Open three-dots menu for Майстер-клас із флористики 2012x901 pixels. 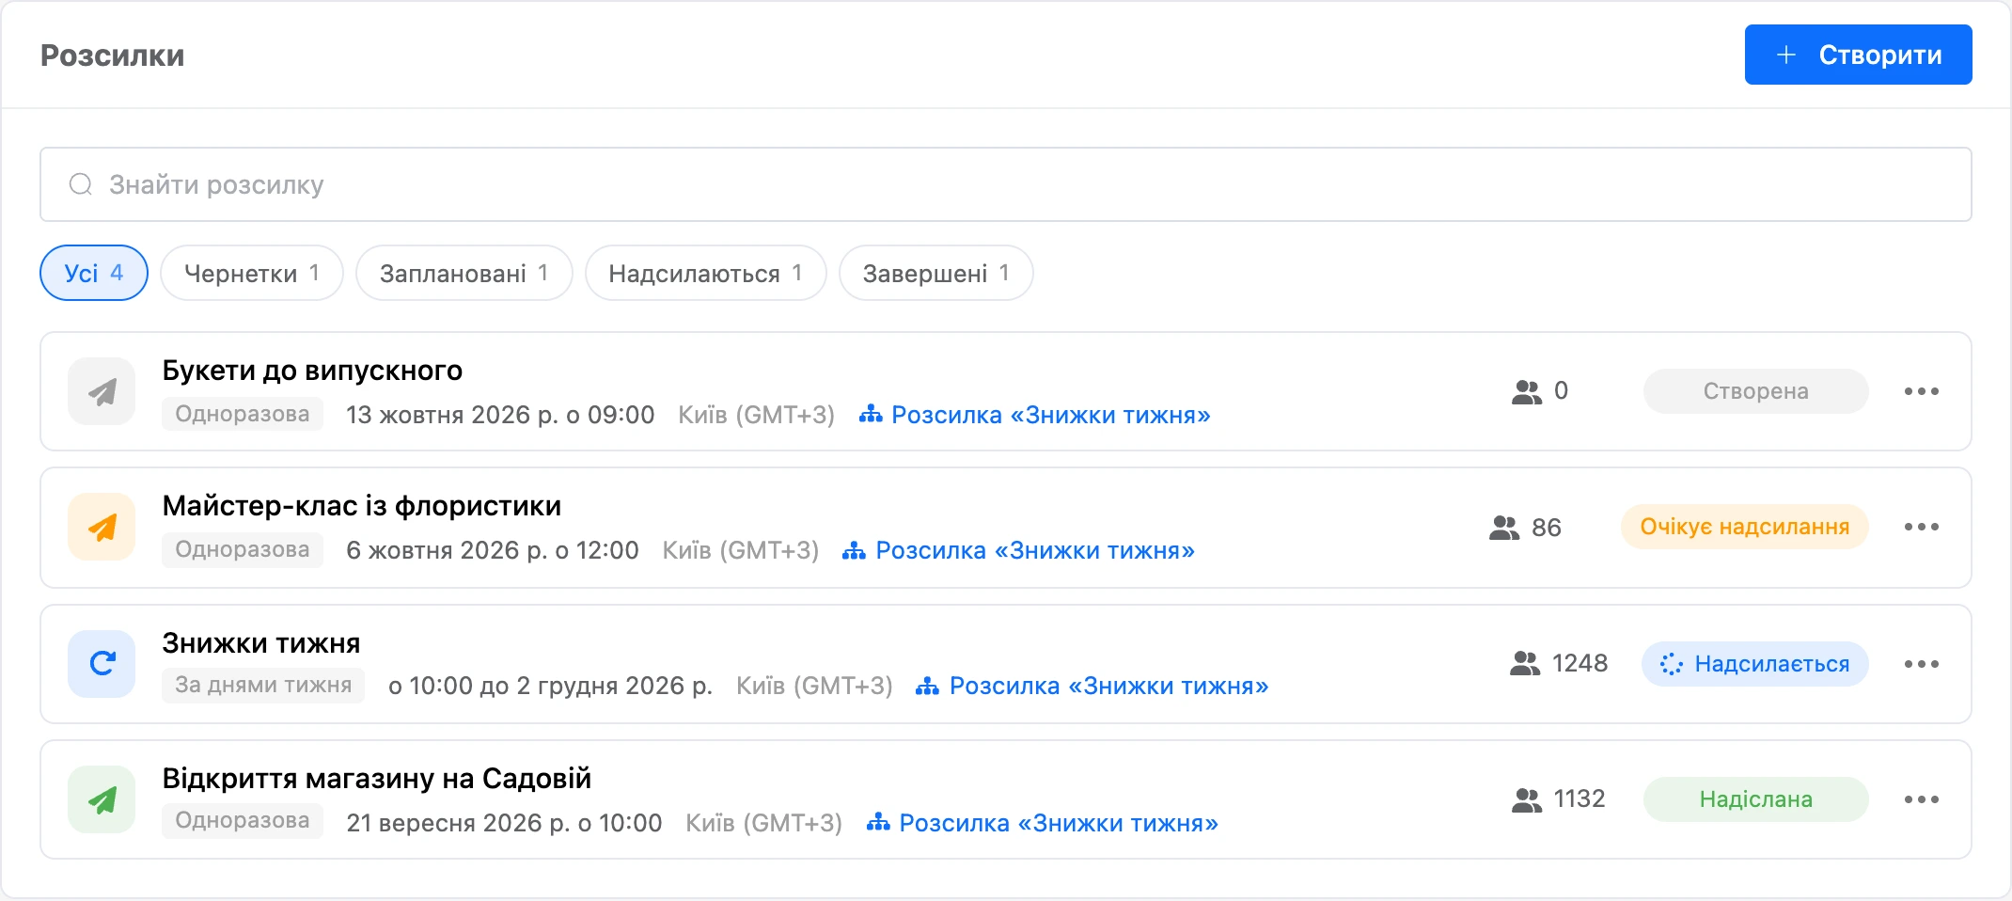click(x=1921, y=527)
